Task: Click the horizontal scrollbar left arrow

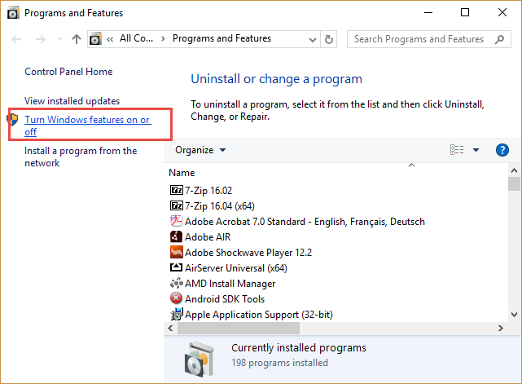Action: point(170,329)
